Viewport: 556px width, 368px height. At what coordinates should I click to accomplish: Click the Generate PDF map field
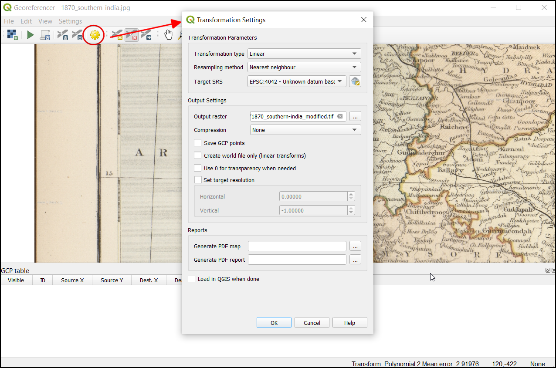pos(297,246)
